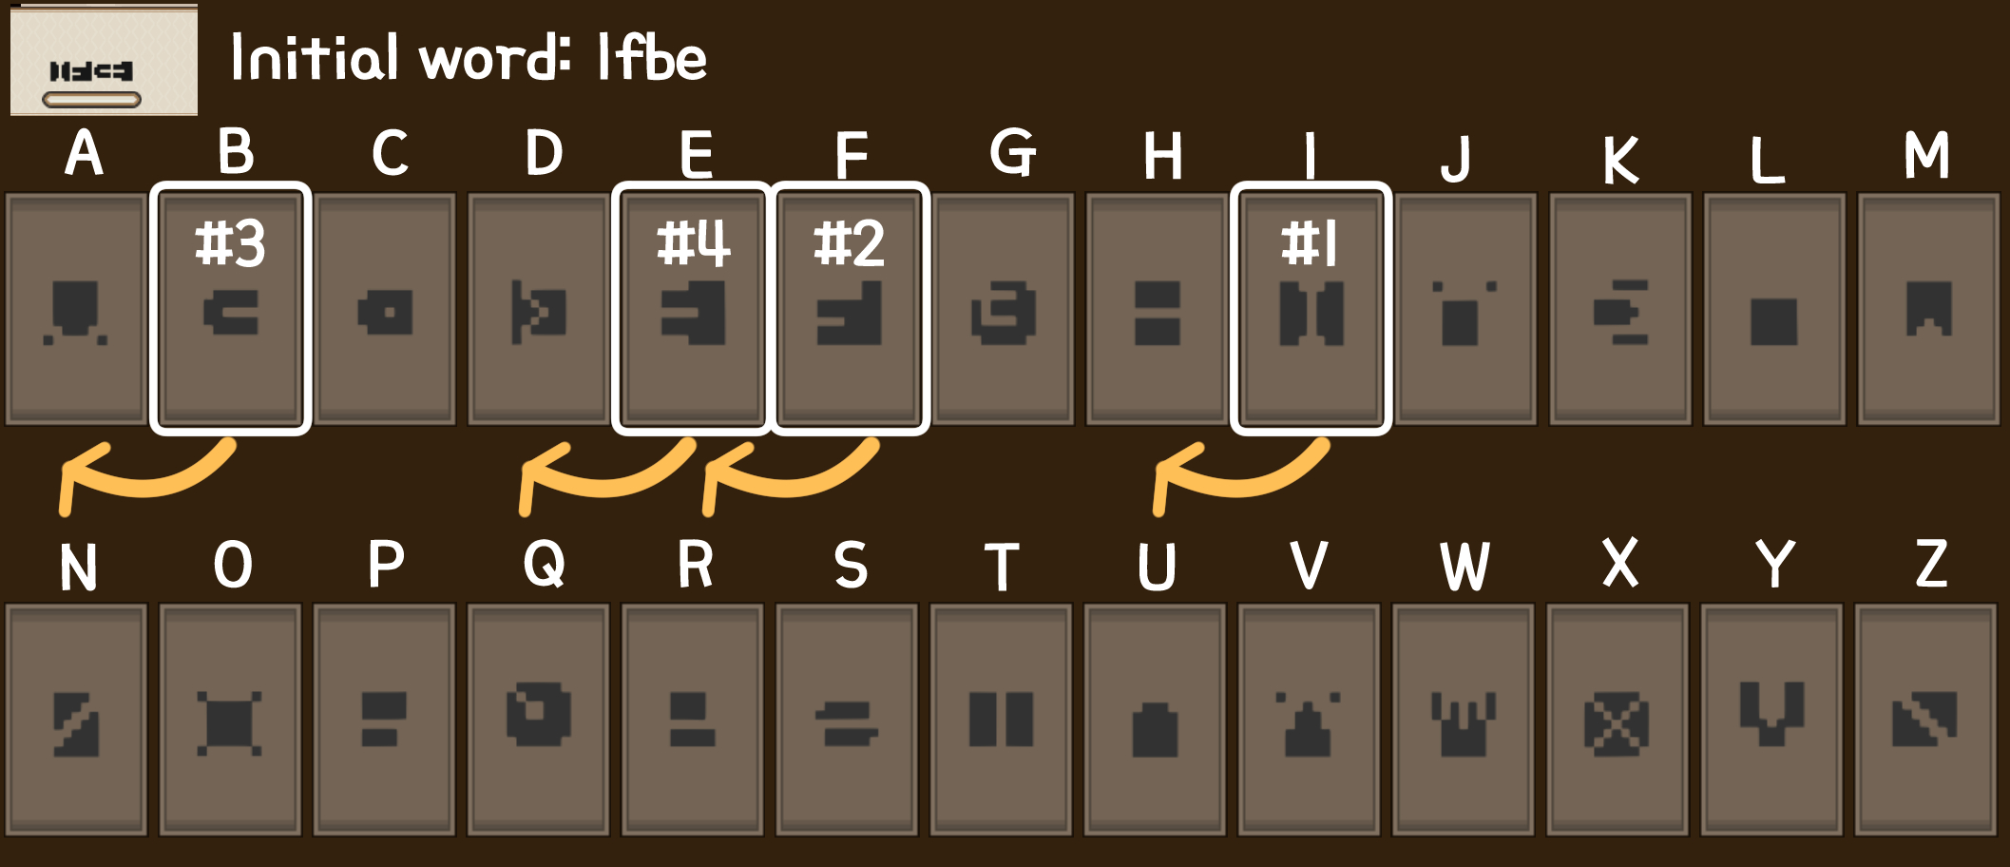Click the glyph tile under letter W
The image size is (2010, 867).
(1464, 720)
